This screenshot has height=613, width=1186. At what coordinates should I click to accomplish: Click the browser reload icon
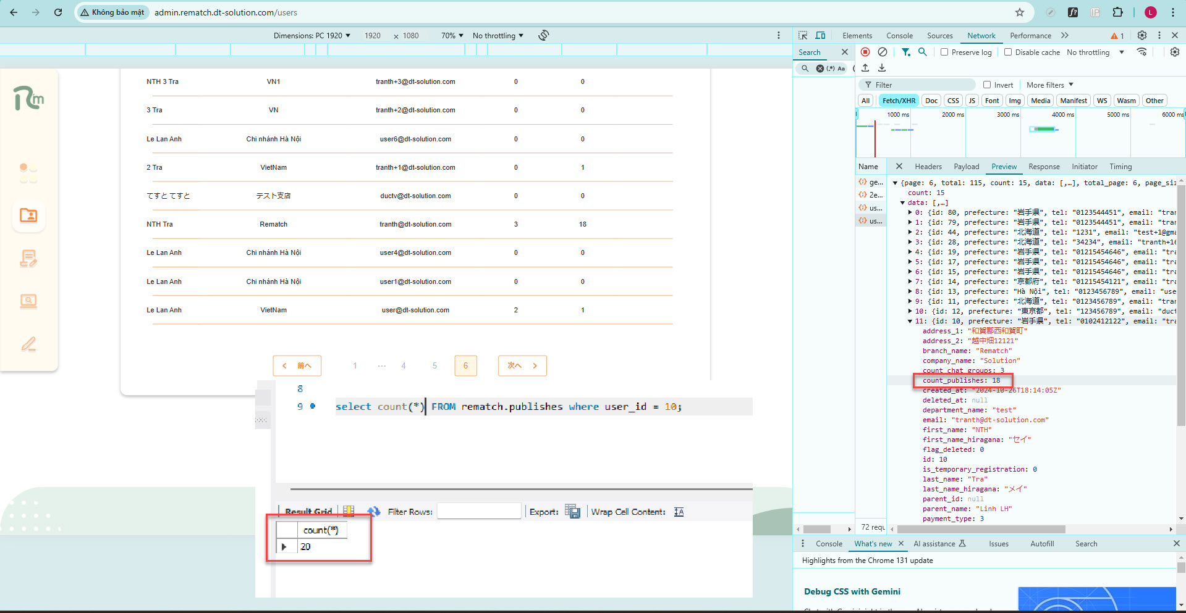[x=58, y=12]
